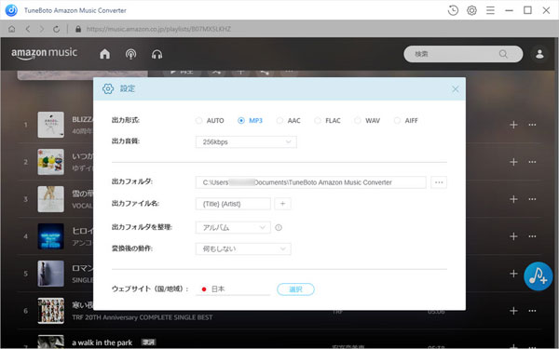Open album thumbnail for track 3
The width and height of the screenshot is (559, 349).
click(51, 199)
